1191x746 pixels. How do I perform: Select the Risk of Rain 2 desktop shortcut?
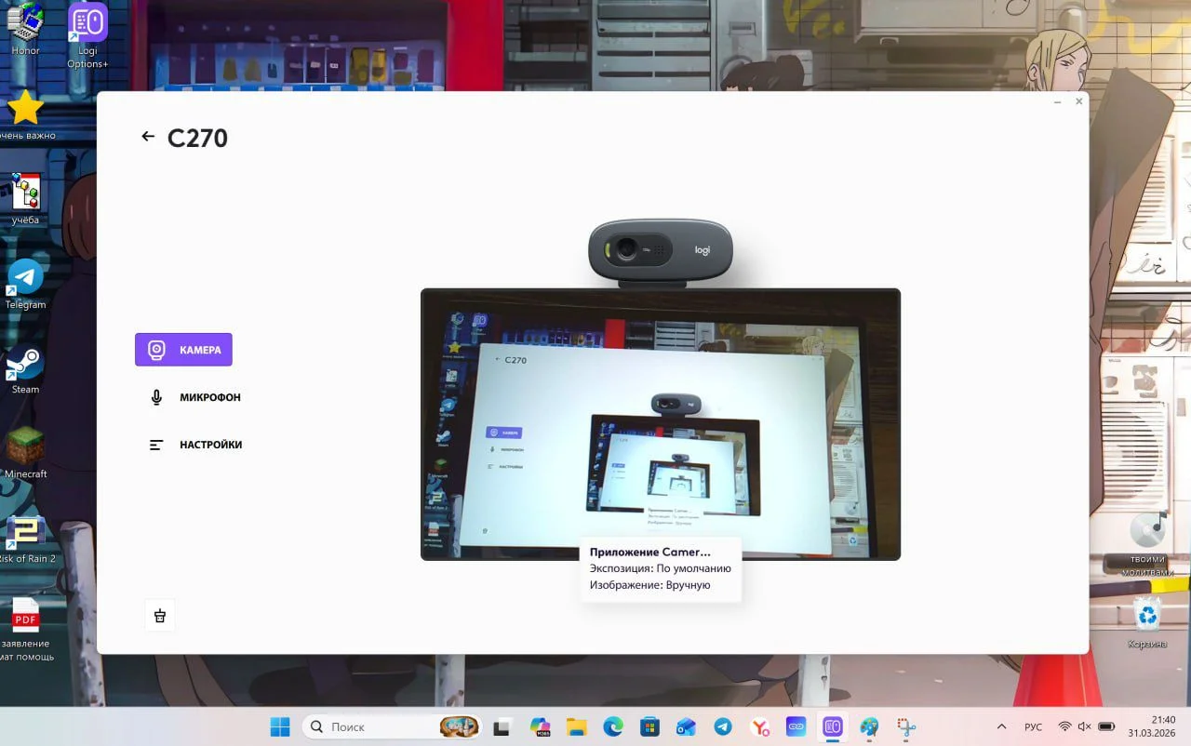26,539
